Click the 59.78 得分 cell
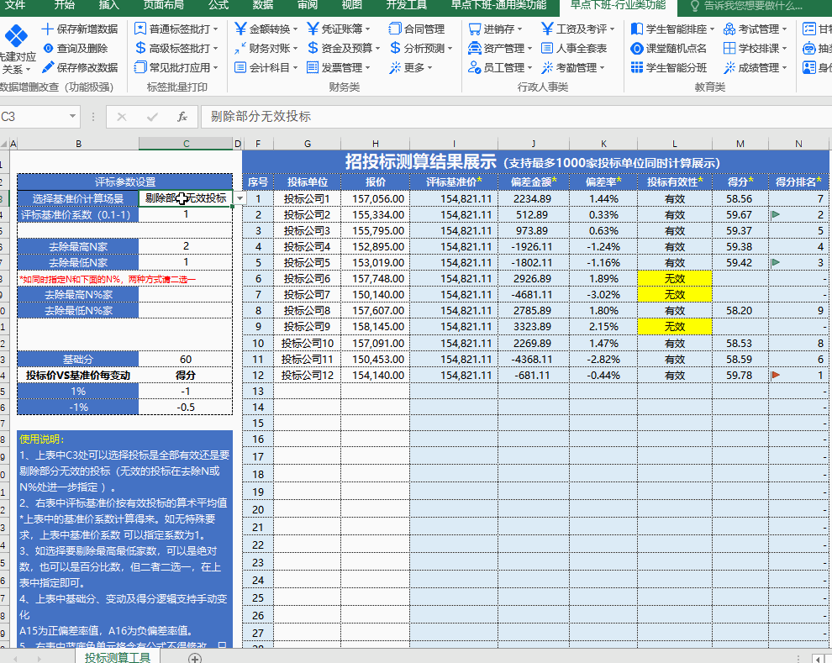This screenshot has width=832, height=663. (x=740, y=375)
